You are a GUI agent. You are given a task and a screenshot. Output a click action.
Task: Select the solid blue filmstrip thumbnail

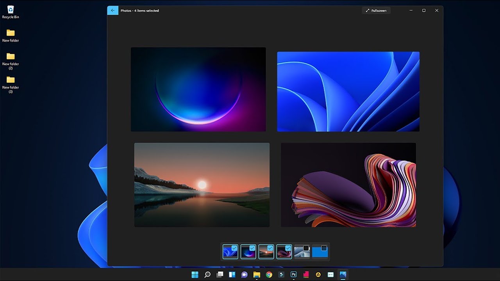(320, 252)
